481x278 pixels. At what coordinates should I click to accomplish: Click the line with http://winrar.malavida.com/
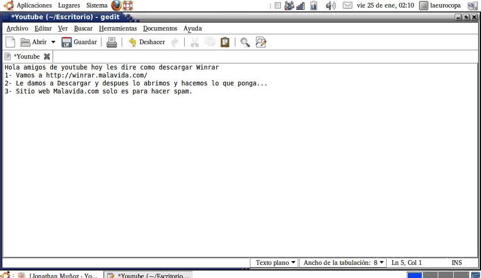pos(76,75)
